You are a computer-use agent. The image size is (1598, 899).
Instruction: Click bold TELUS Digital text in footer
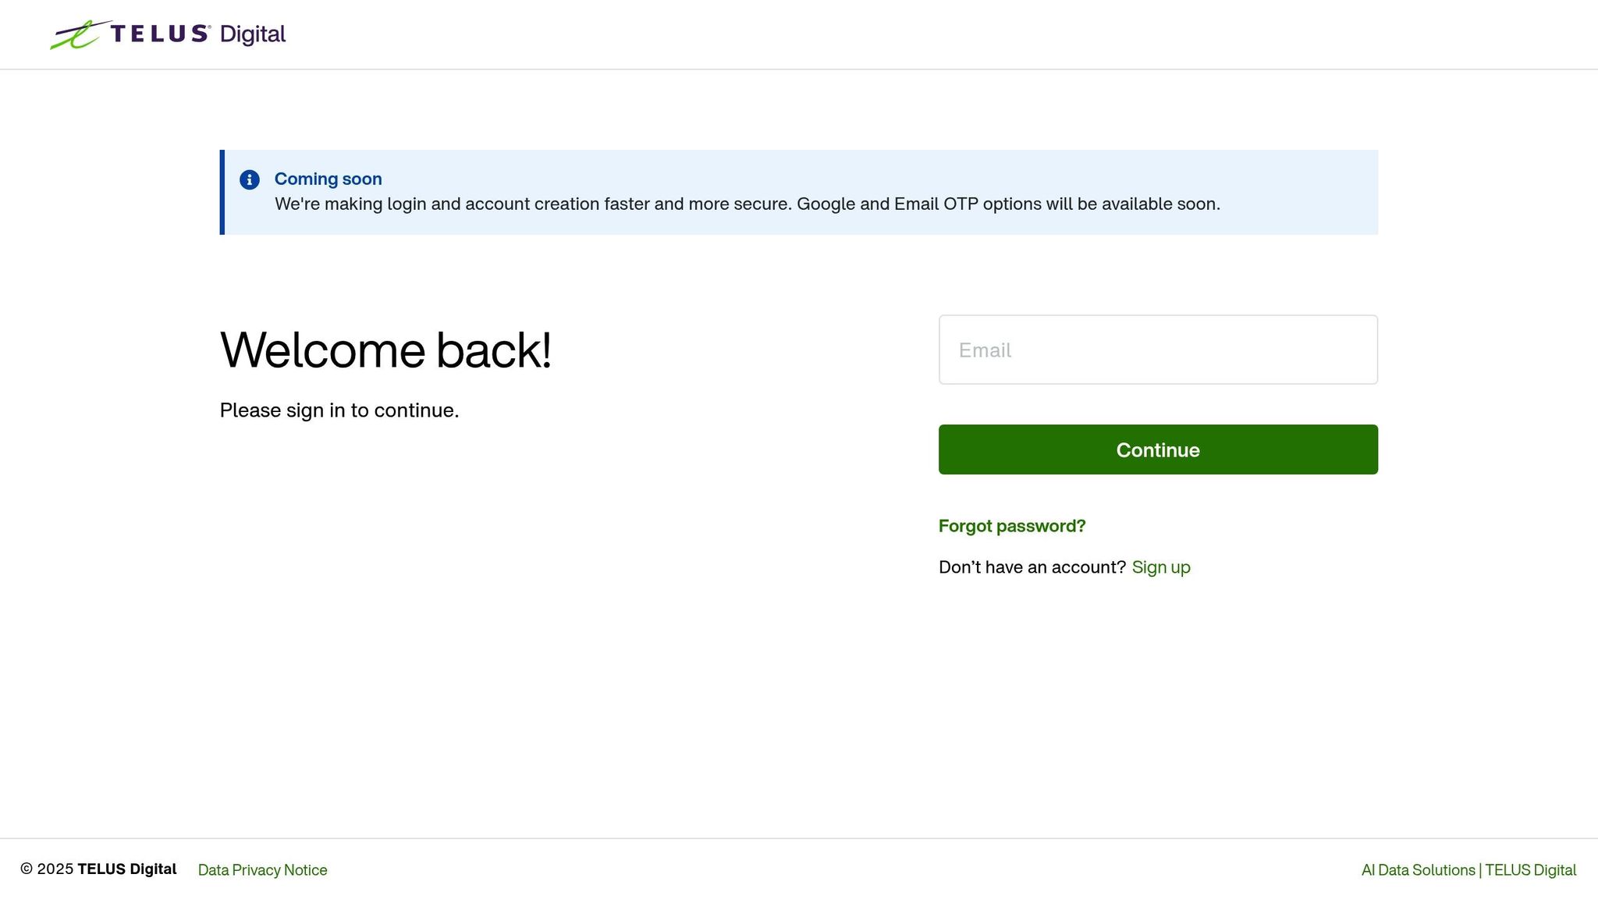coord(127,869)
